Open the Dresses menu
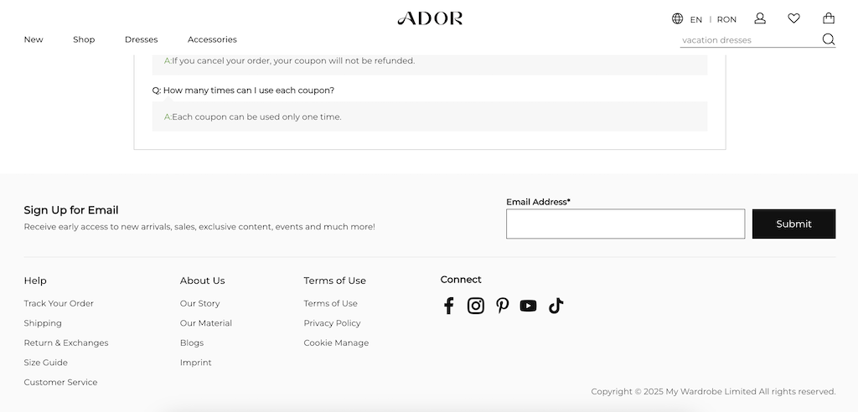858x412 pixels. [x=141, y=39]
